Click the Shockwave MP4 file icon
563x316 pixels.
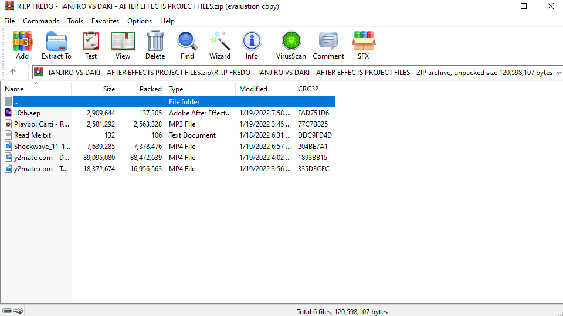point(8,146)
